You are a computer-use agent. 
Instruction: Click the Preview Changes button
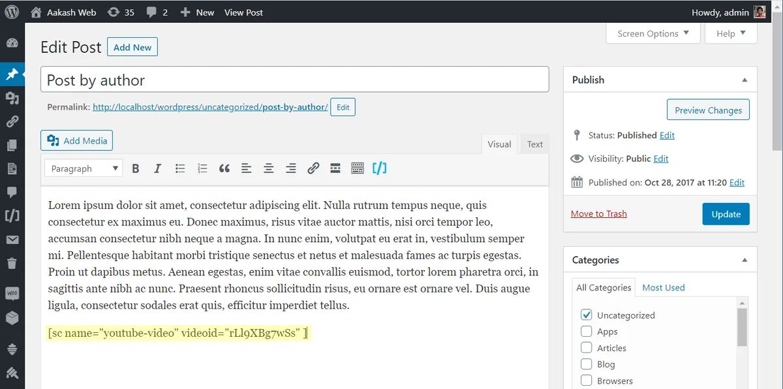pyautogui.click(x=708, y=110)
